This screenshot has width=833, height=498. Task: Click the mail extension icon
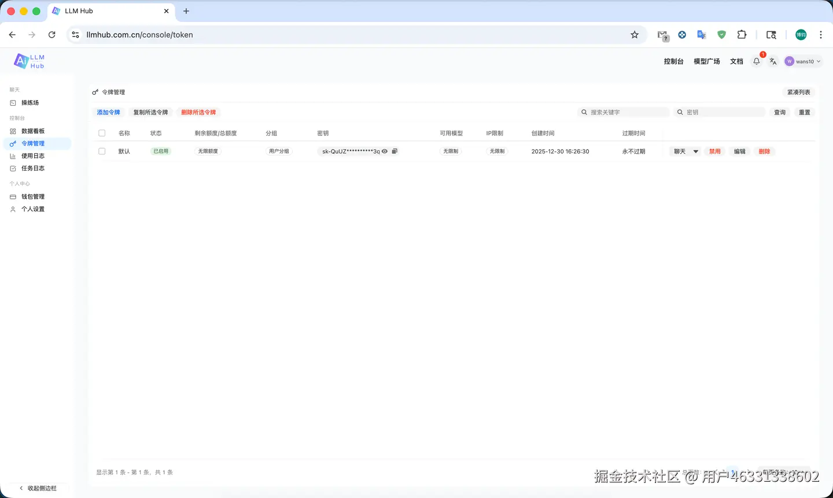point(663,35)
